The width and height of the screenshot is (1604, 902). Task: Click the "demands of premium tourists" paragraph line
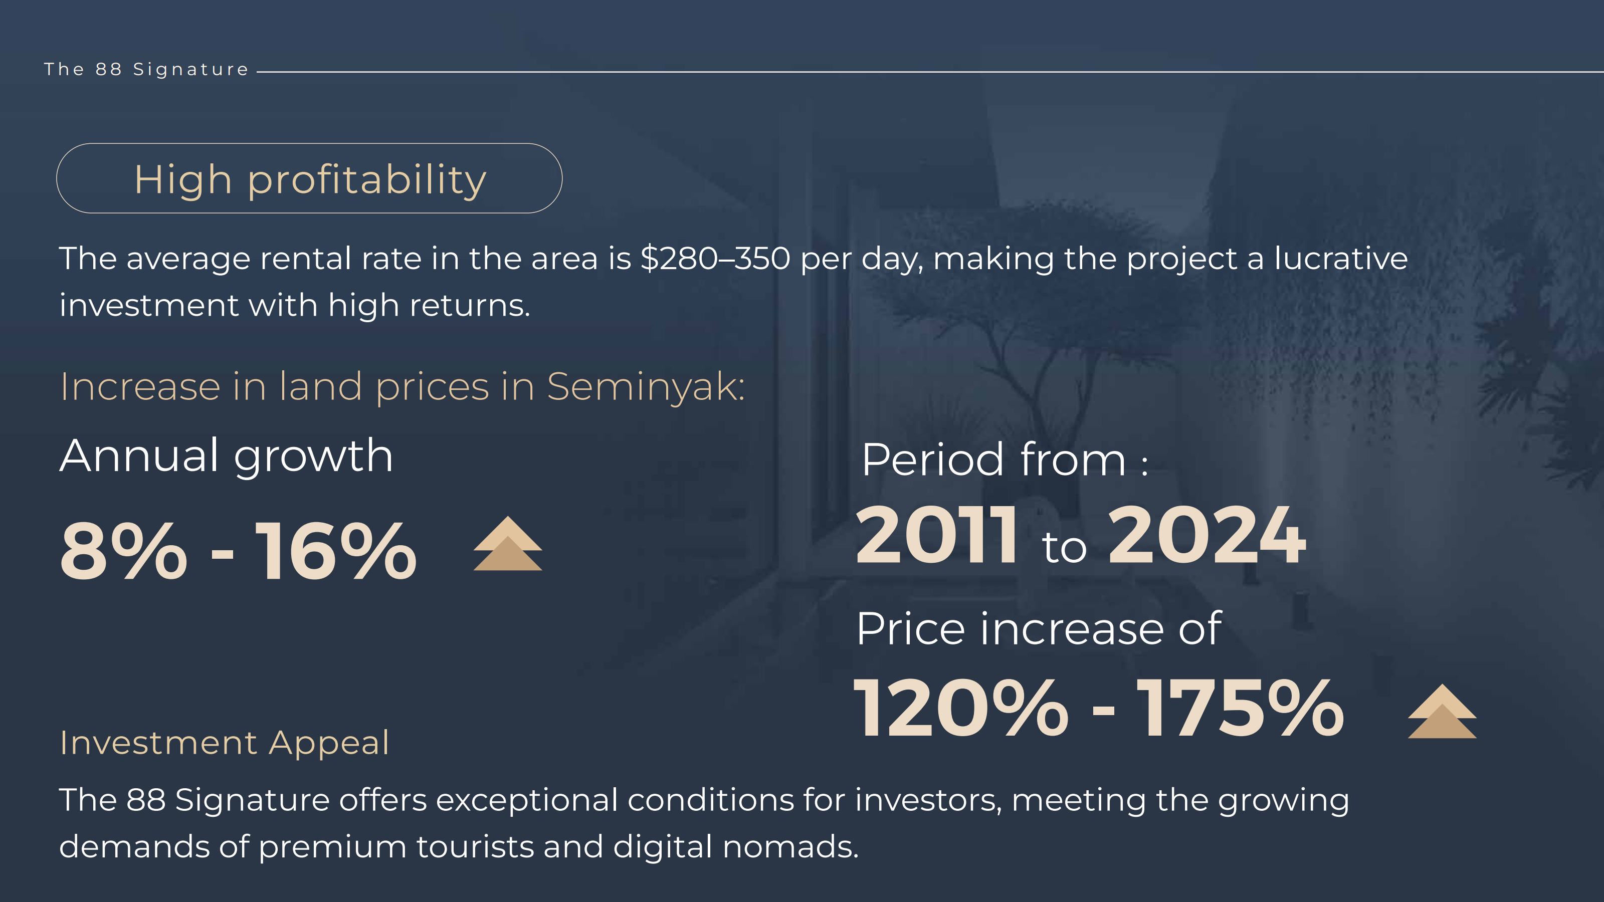point(458,846)
